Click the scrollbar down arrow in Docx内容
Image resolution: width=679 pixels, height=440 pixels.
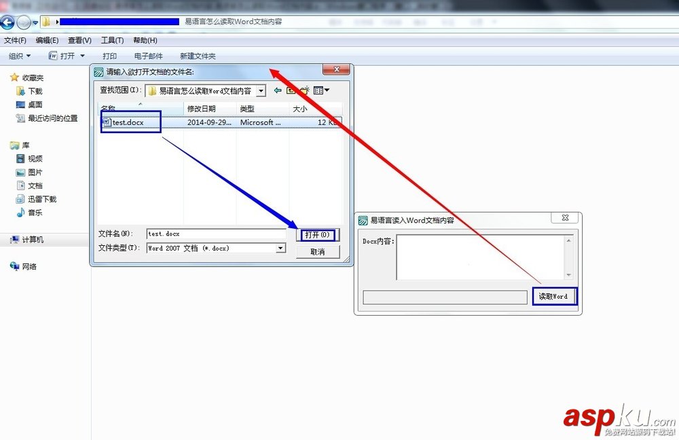pos(568,275)
